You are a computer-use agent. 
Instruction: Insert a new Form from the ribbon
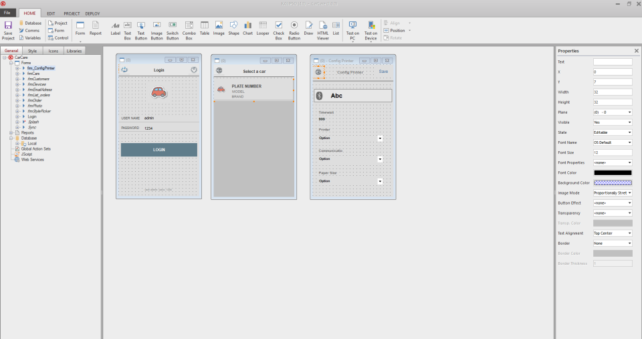tap(80, 29)
